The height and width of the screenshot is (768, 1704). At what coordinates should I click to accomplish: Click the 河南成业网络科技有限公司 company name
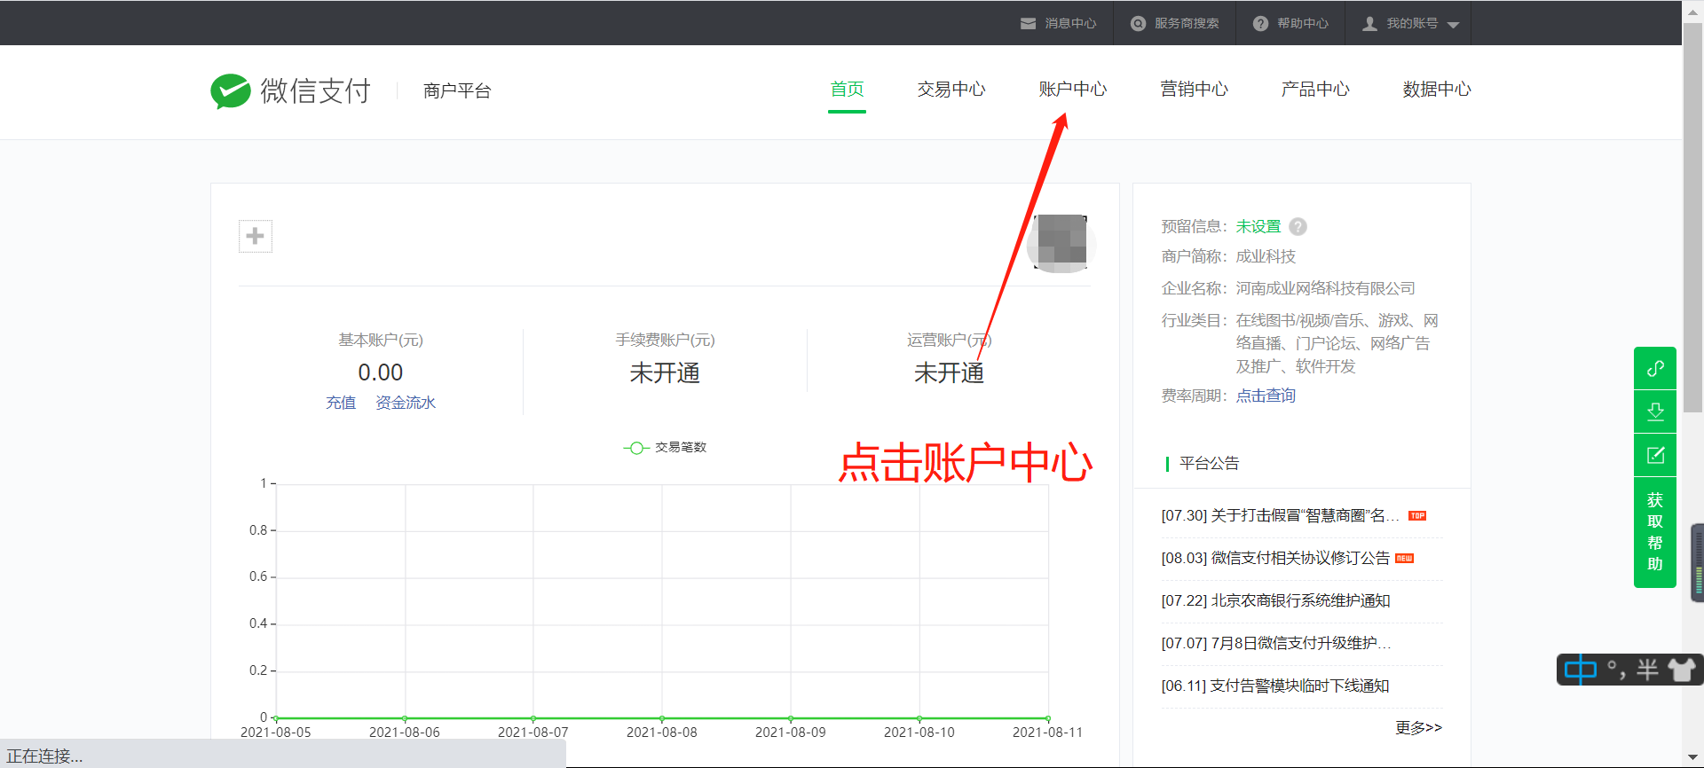tap(1325, 288)
